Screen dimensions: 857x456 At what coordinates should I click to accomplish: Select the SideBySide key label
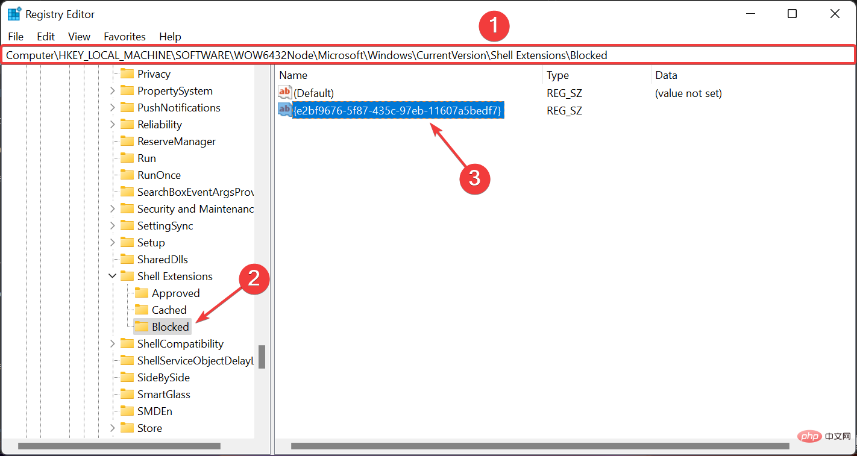point(163,378)
